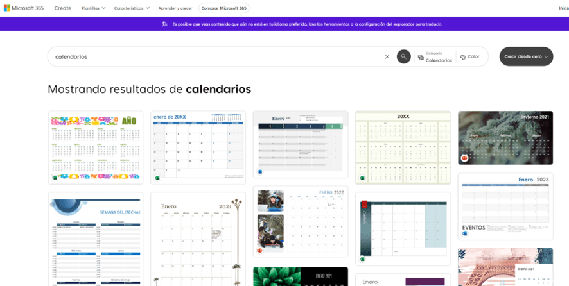569x286 pixels.
Task: Open the green succulent ENERO 2021 template
Action: [301, 276]
